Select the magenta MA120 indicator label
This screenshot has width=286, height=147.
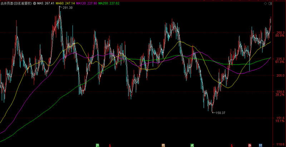click(86, 3)
